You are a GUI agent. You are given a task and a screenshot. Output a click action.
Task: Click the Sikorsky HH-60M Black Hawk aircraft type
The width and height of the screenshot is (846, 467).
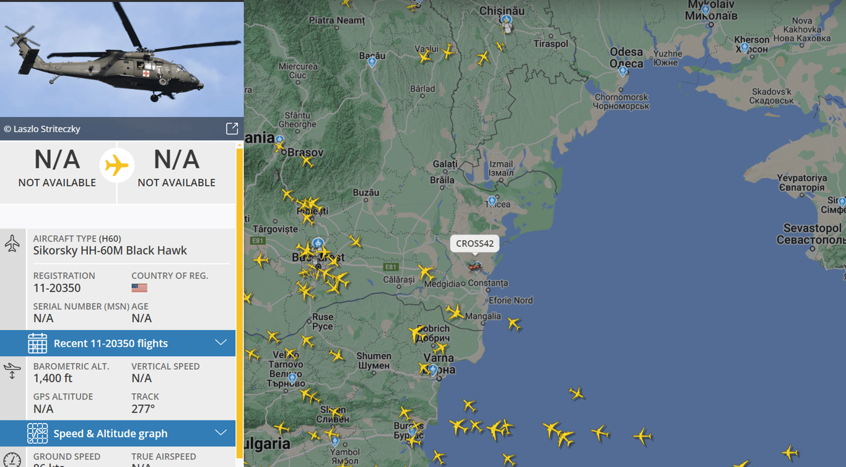110,250
